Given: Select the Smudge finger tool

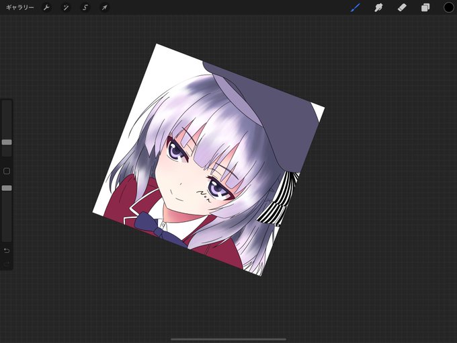Looking at the screenshot, I should (378, 7).
